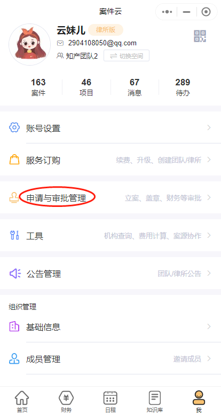
Task: Switch to the 首页 tab
Action: [22, 402]
